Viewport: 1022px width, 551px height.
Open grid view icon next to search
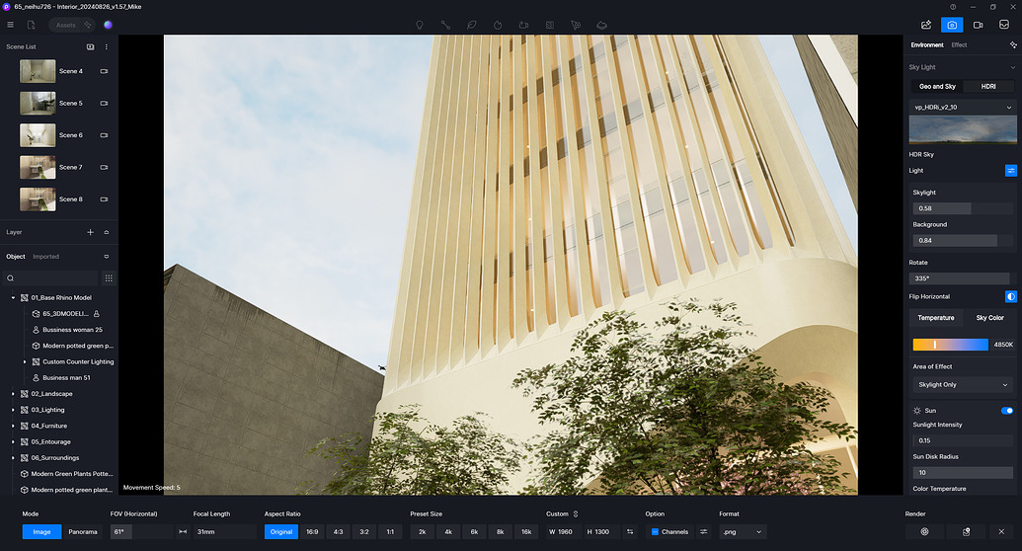pos(109,278)
